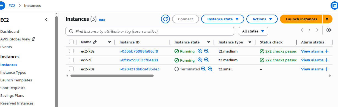The height and width of the screenshot is (107, 338).
Task: Open AWS Global View in sidebar
Action: (x=15, y=39)
